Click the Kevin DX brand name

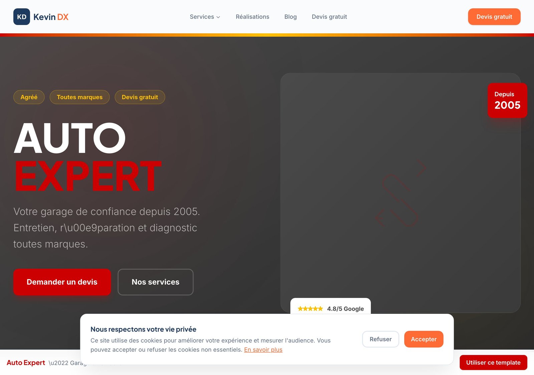[x=51, y=17]
